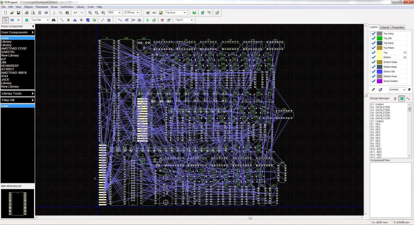Open the Contrast display mode dropdown

[397, 90]
